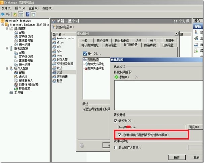The height and width of the screenshot is (163, 204).
Task: Select the tony mailbox row
Action: pos(57,55)
